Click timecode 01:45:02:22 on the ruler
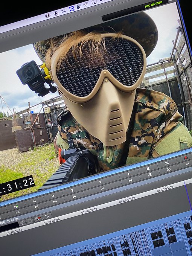192x256 pixels. point(127,200)
